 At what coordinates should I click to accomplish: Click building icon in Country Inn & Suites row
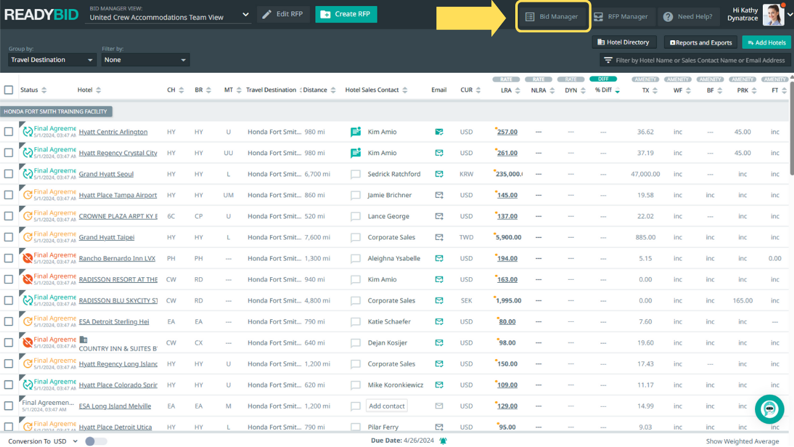pos(84,339)
